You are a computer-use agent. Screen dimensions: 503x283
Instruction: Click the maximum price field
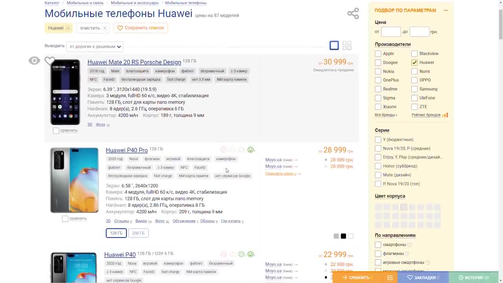[419, 32]
